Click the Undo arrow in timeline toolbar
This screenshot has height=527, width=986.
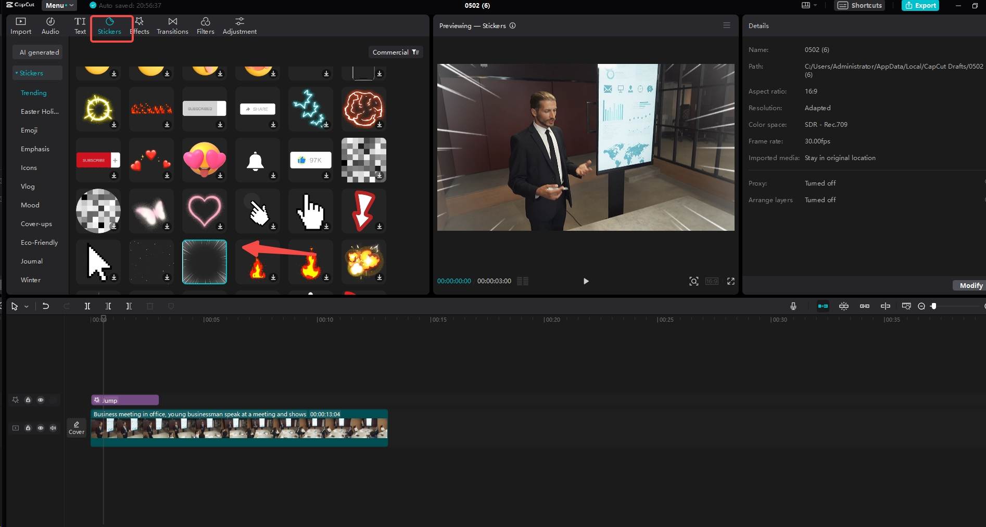(x=46, y=306)
